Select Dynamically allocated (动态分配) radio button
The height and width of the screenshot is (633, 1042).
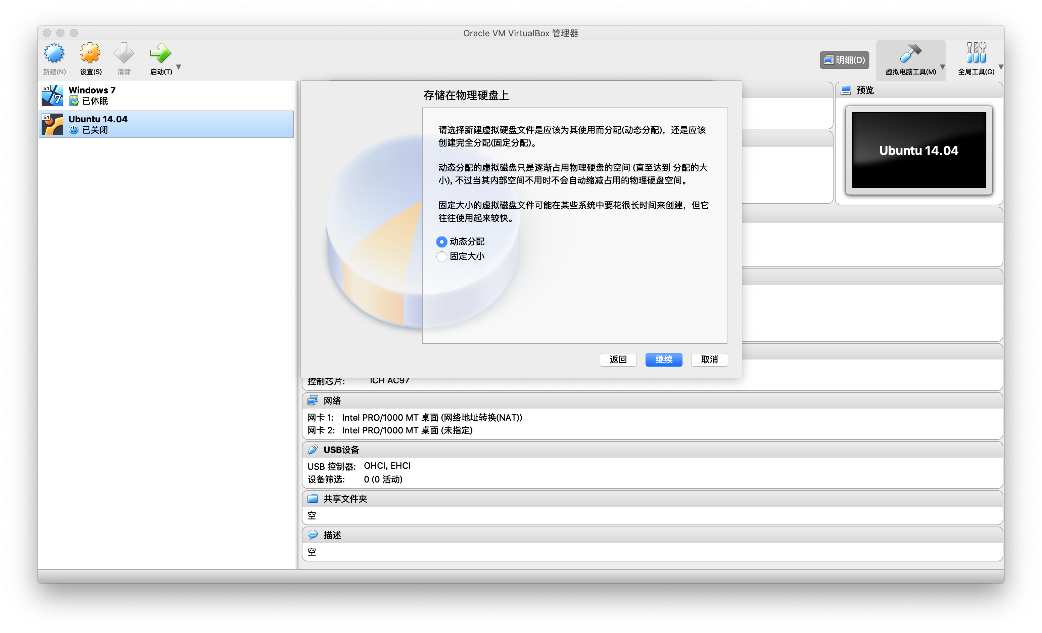[441, 242]
